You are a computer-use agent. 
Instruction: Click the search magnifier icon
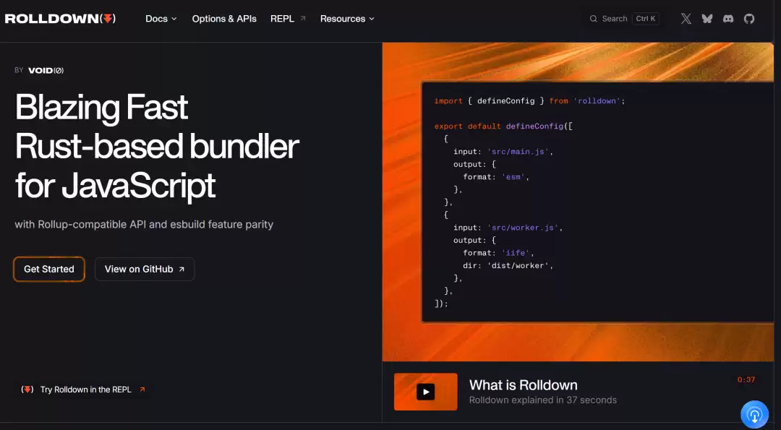593,19
